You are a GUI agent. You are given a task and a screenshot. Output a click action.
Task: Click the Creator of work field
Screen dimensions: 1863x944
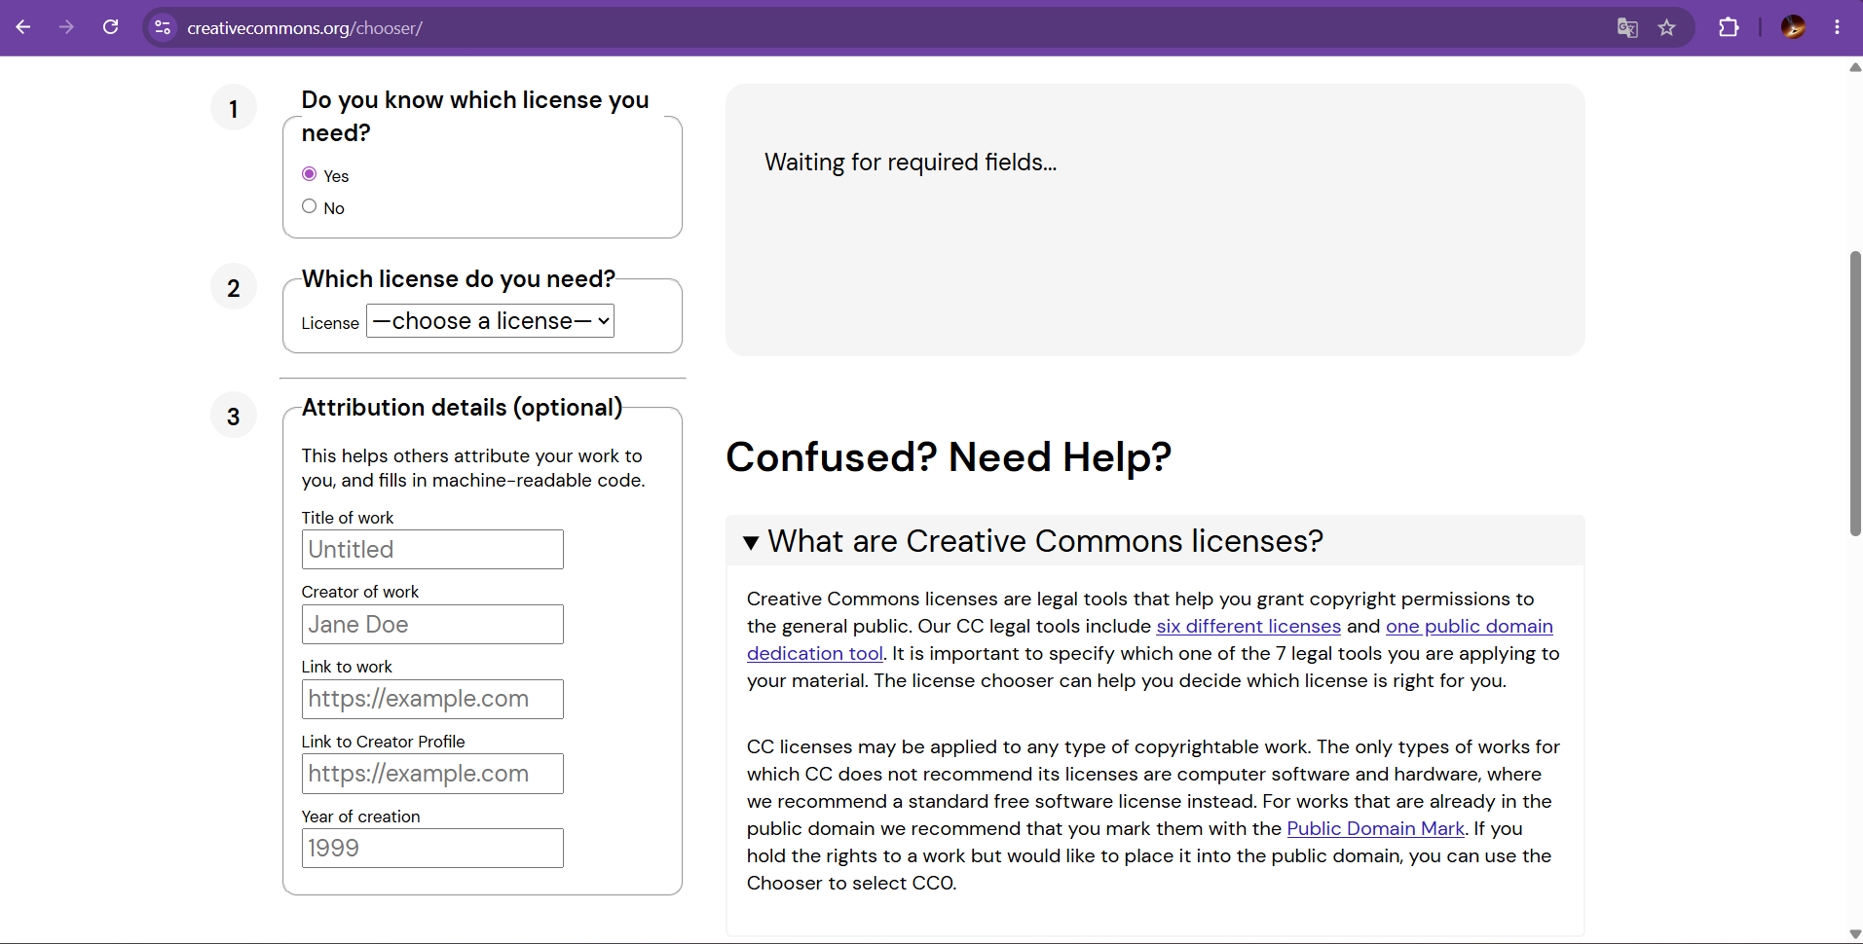tap(432, 625)
